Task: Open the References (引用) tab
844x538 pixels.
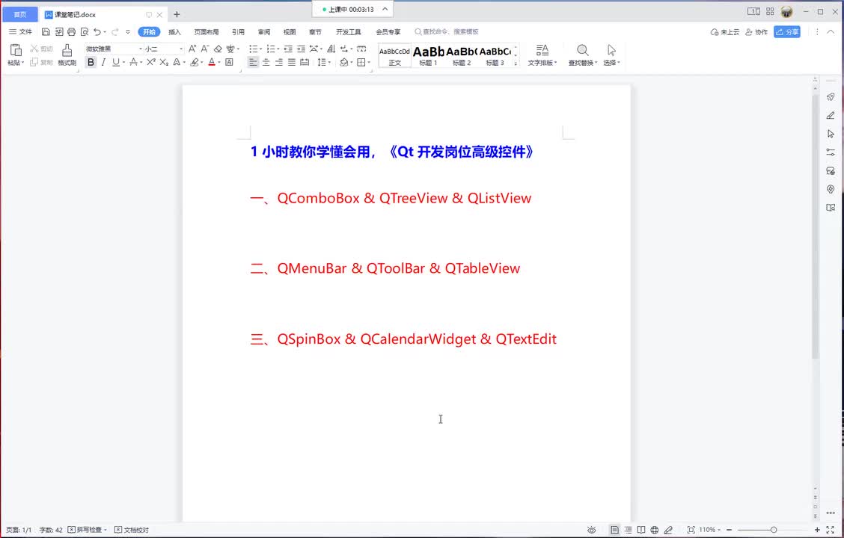Action: [238, 31]
